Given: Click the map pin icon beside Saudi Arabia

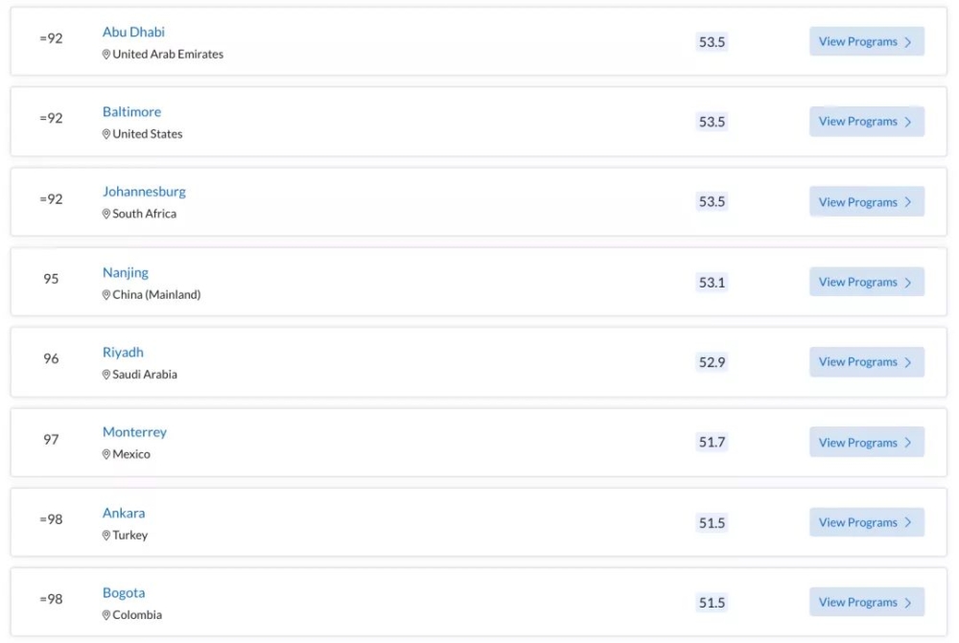Looking at the screenshot, I should [x=105, y=375].
